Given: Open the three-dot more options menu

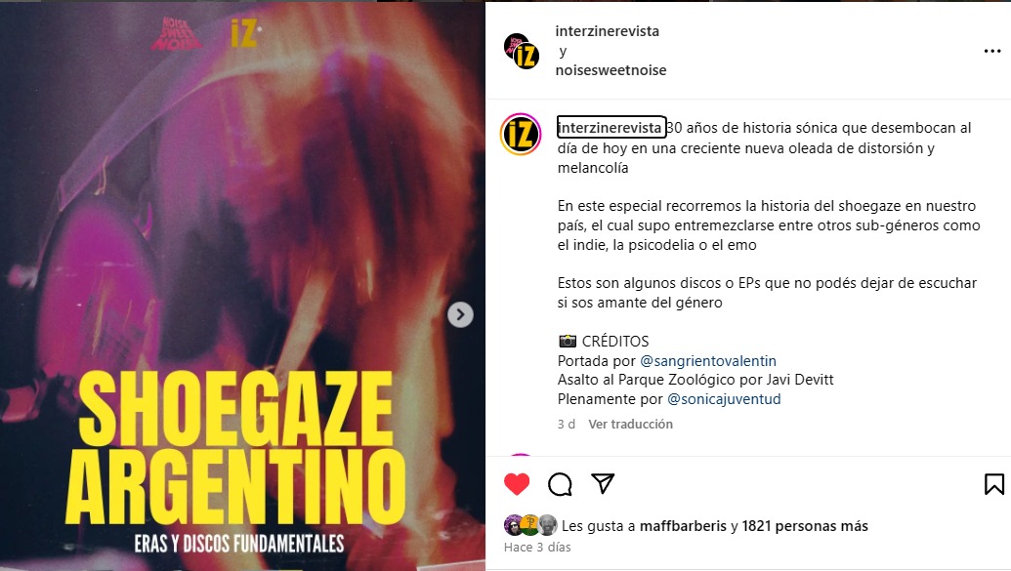Looking at the screenshot, I should click(992, 51).
